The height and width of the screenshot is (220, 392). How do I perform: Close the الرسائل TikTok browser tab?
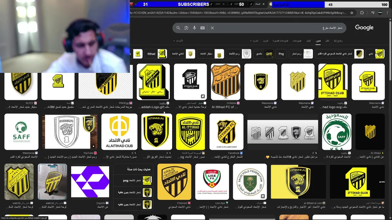[263, 4]
